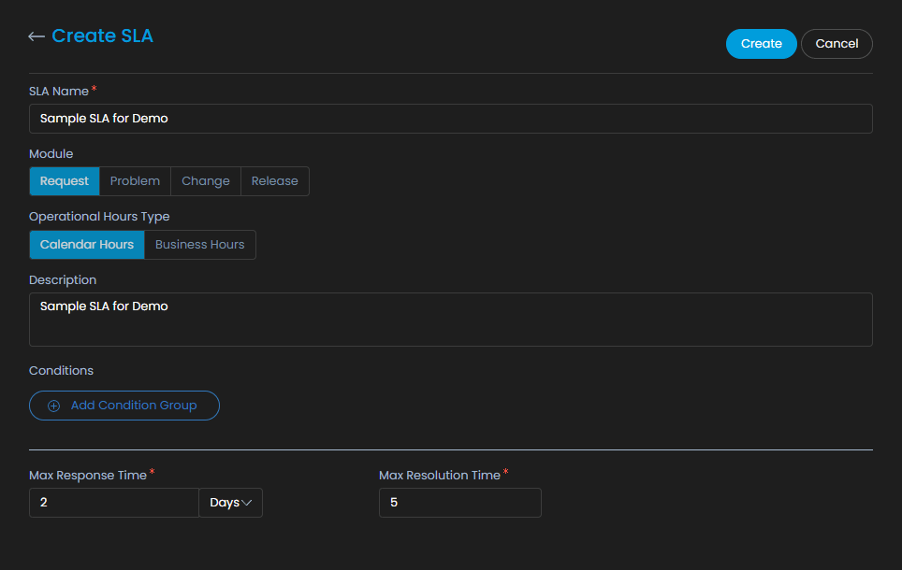Click inside the Description text area
This screenshot has height=570, width=902.
point(450,320)
